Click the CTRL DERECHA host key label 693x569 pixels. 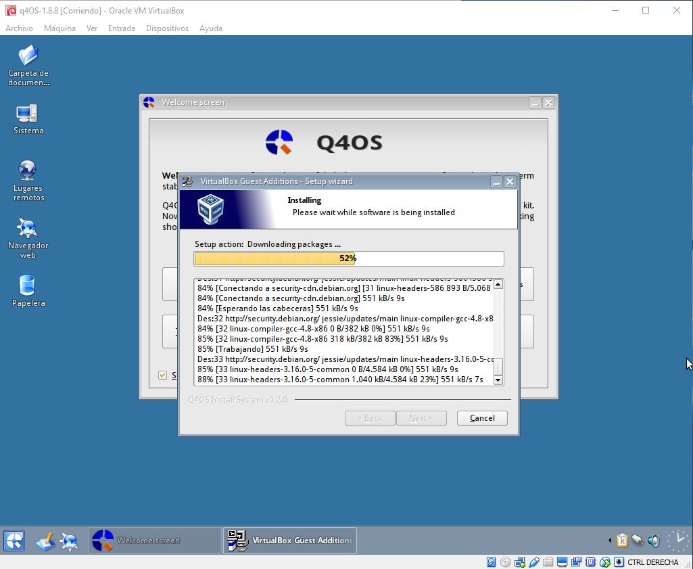point(653,562)
